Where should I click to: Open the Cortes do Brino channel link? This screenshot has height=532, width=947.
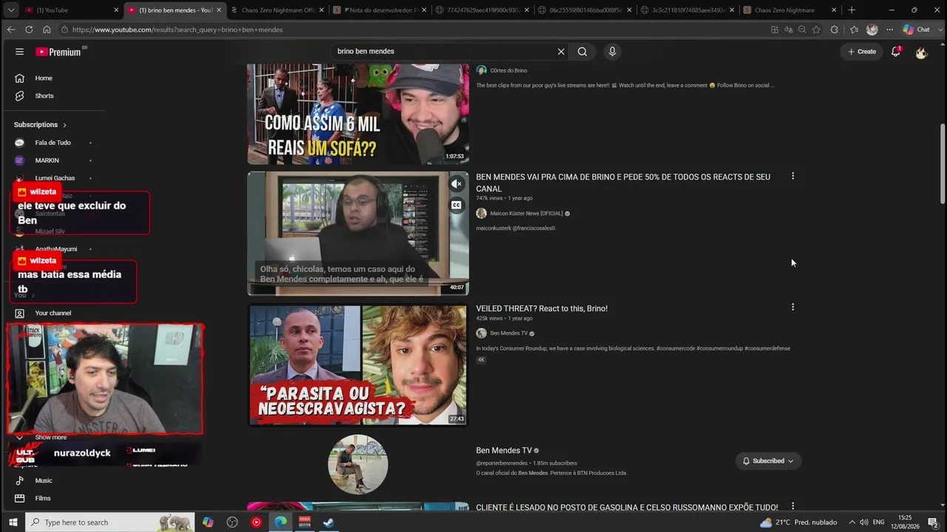508,71
